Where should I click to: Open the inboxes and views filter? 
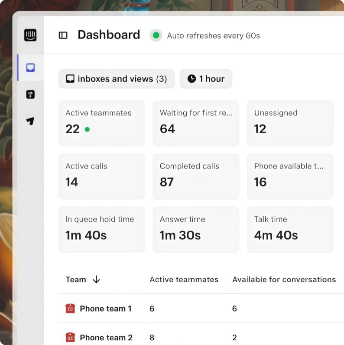(116, 79)
